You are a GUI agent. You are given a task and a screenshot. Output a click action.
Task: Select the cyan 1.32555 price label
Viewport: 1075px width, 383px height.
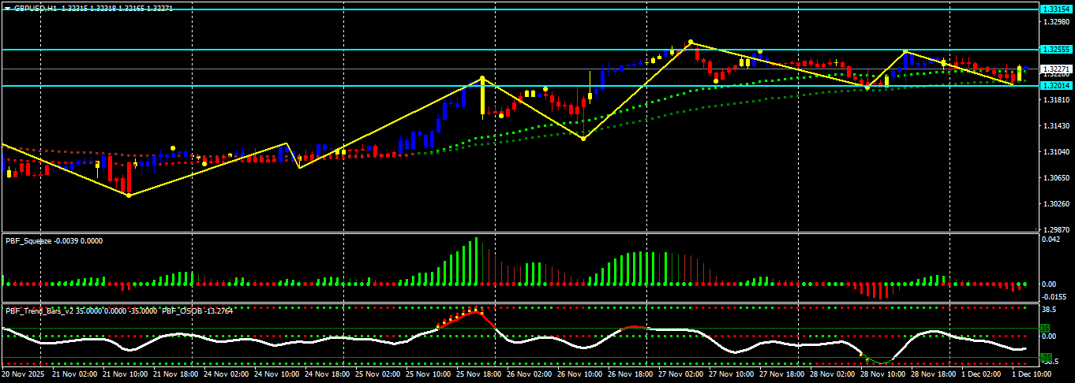pos(1057,49)
